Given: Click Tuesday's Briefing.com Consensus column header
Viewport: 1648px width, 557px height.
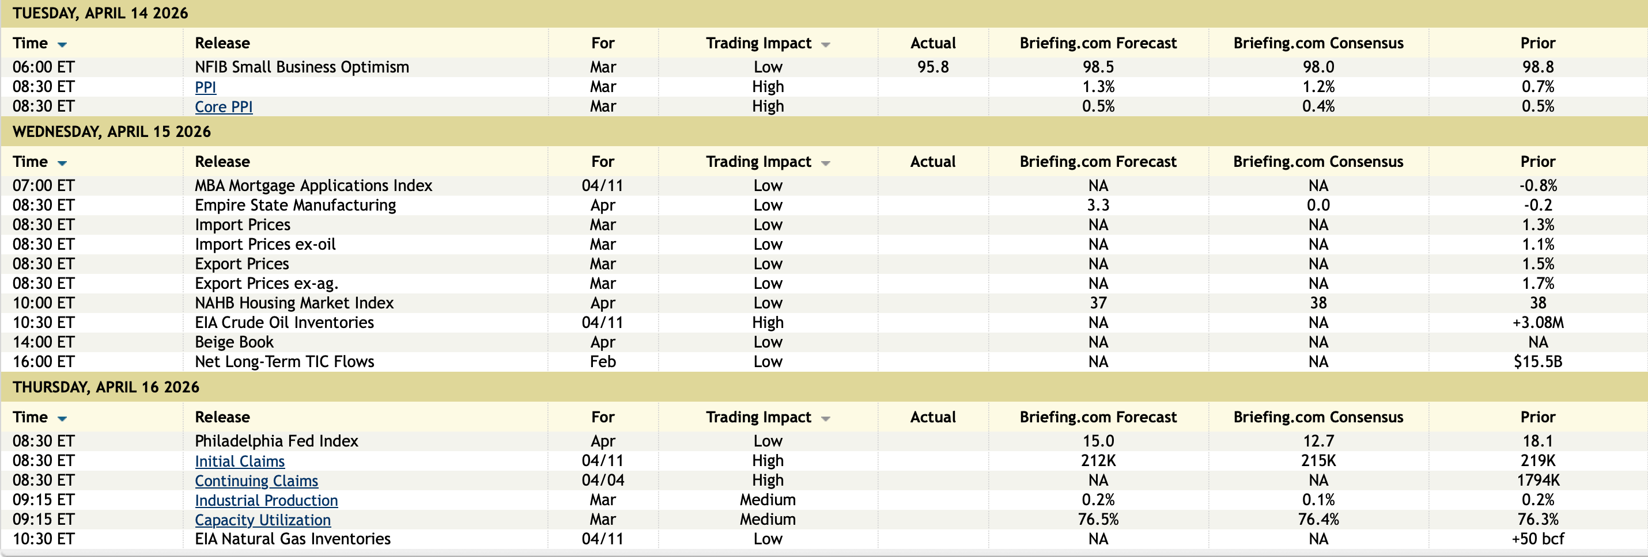Looking at the screenshot, I should click(x=1318, y=43).
